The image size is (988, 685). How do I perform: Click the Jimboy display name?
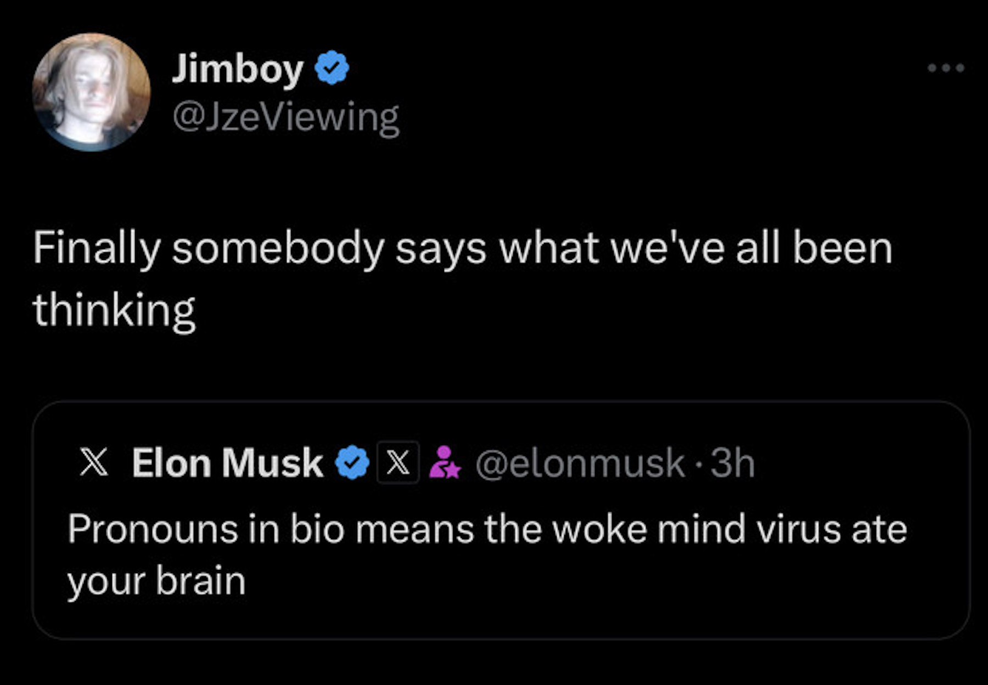tap(237, 69)
